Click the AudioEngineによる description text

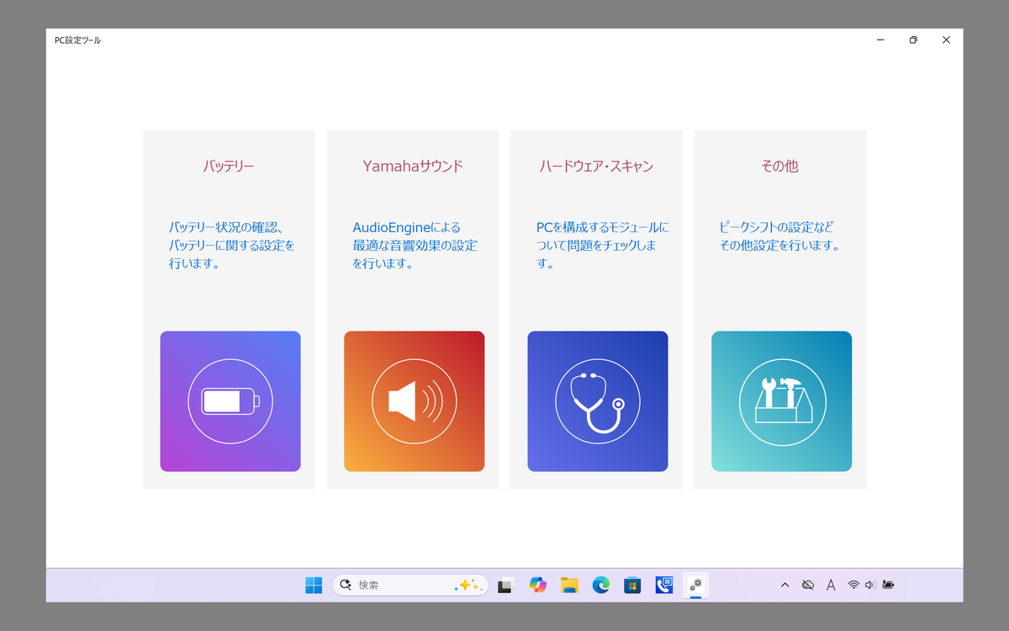click(415, 246)
